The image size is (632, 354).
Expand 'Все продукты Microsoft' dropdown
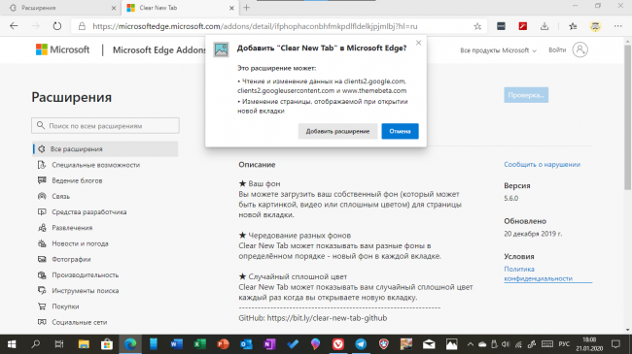498,50
